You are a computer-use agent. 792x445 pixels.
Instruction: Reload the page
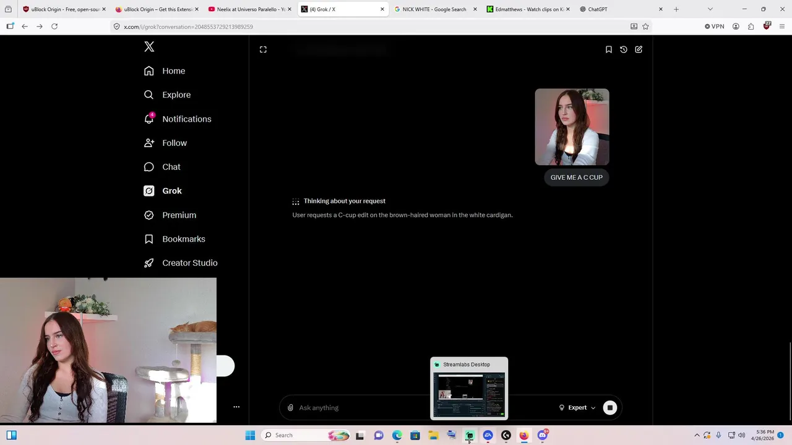(54, 27)
